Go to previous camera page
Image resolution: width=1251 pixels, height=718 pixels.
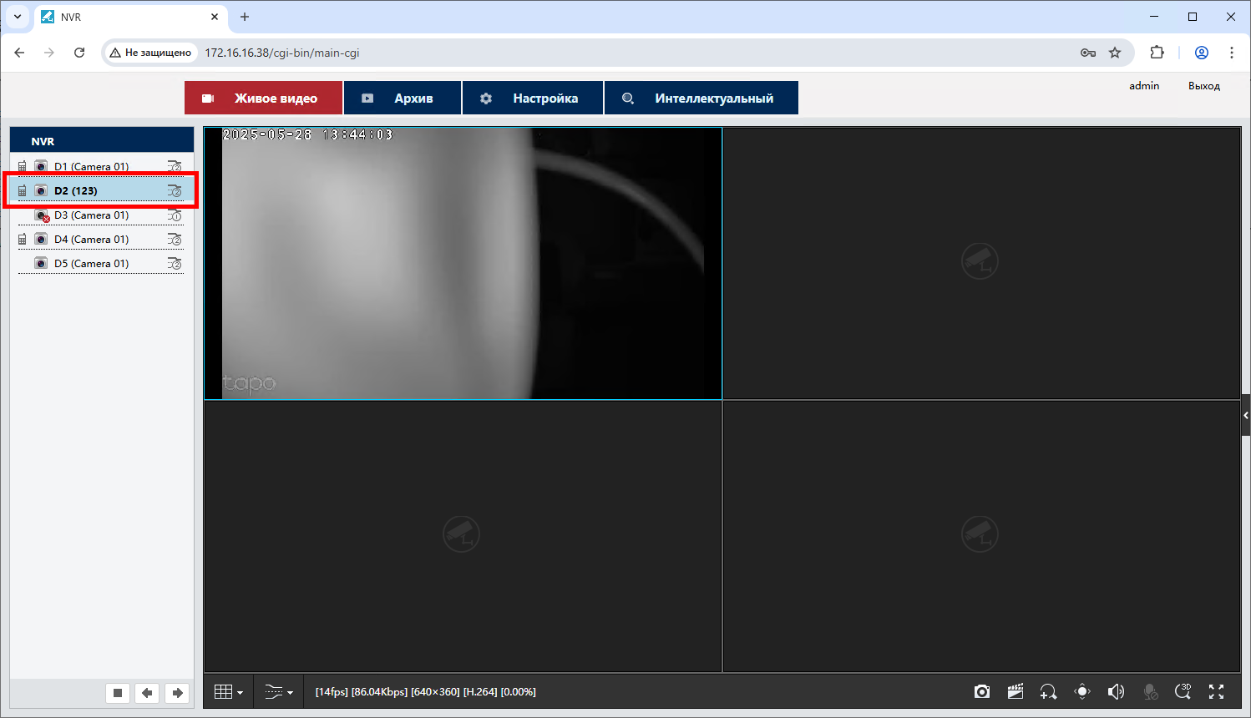147,693
